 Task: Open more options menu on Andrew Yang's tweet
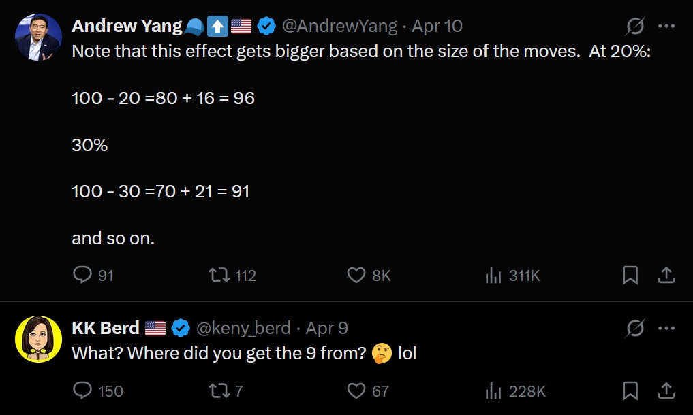tap(666, 26)
